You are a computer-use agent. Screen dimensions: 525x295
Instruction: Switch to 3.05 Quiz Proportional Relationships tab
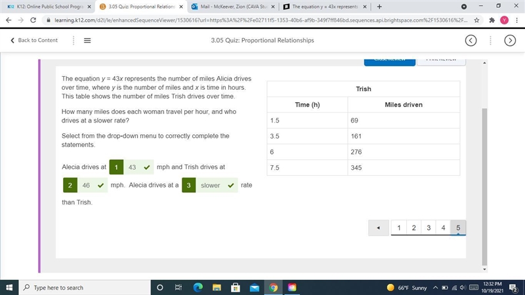(142, 7)
